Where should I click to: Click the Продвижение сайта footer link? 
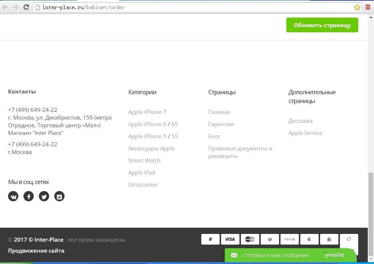coord(36,251)
